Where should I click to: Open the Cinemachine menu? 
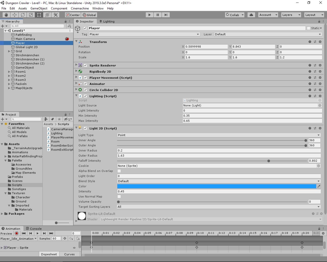point(80,8)
